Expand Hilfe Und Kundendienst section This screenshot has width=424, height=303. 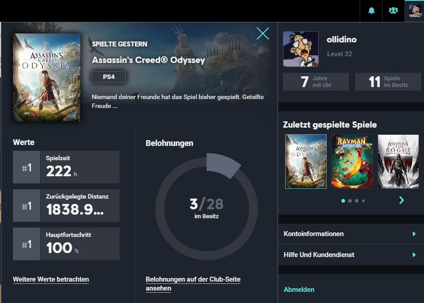351,255
